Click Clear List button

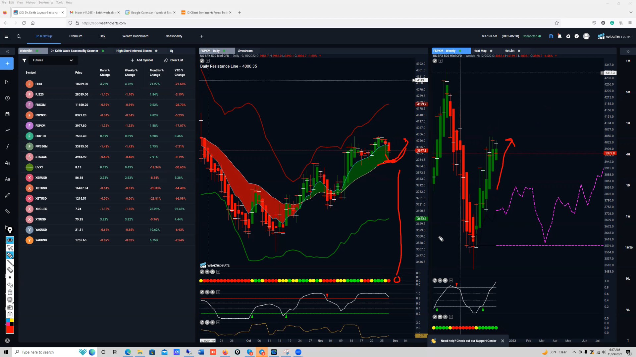(174, 60)
